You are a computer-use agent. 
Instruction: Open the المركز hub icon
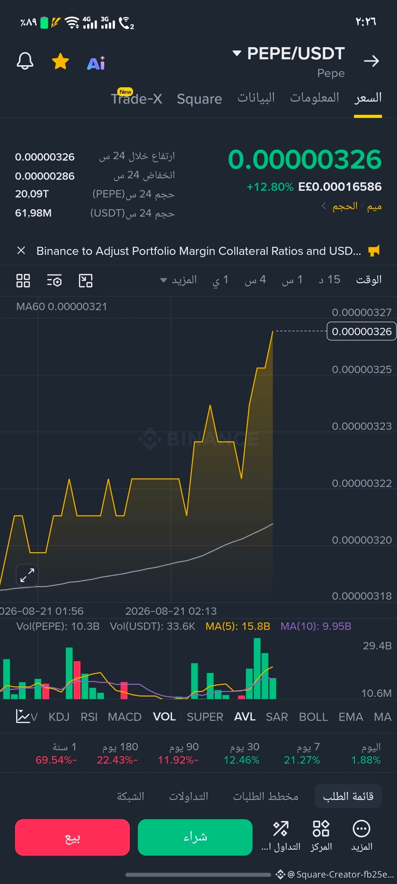point(321,836)
